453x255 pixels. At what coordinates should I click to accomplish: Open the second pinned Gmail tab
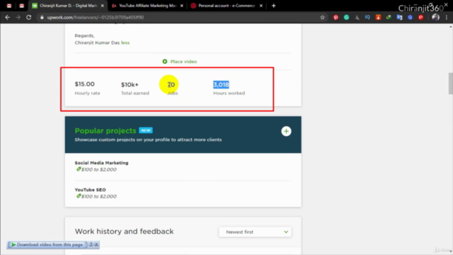[x=22, y=6]
